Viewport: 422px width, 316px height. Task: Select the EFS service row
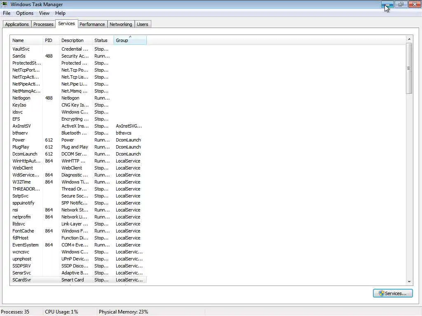point(78,119)
